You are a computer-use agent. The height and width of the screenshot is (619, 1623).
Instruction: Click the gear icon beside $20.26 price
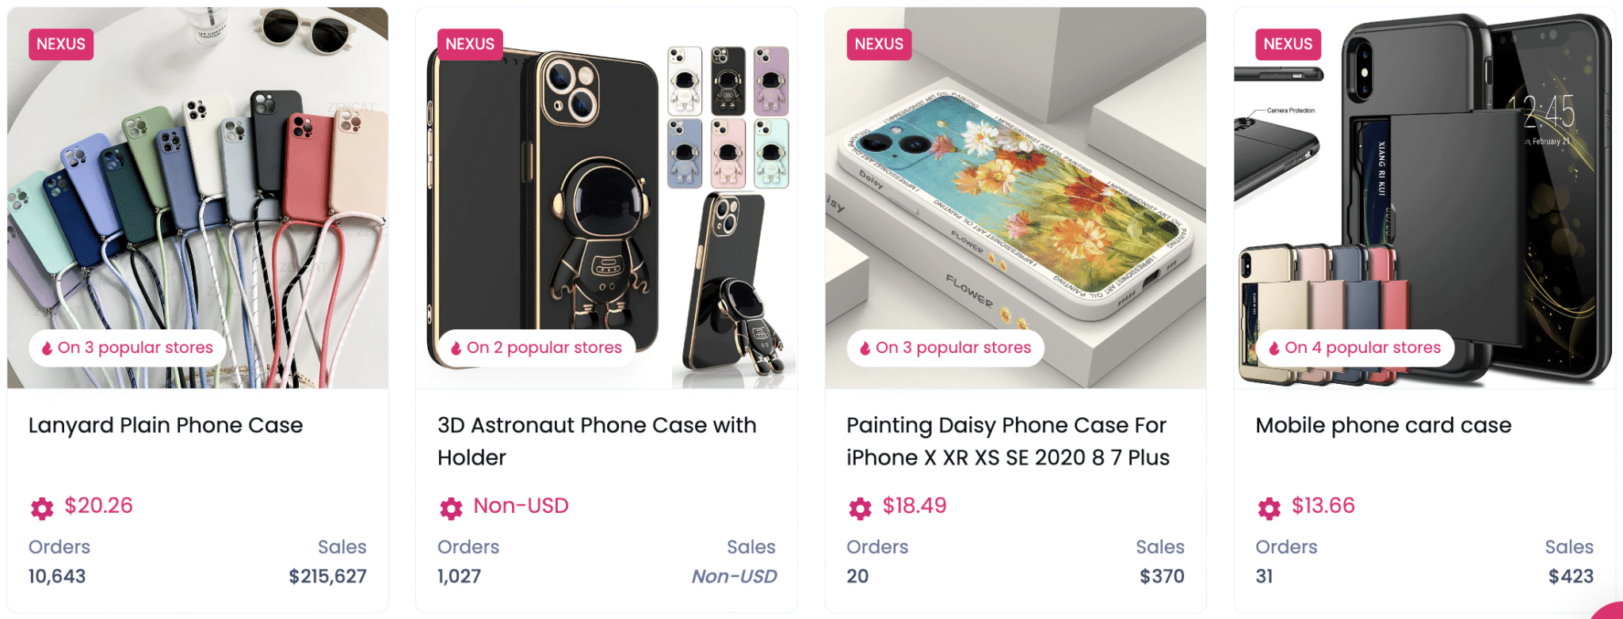click(x=42, y=508)
